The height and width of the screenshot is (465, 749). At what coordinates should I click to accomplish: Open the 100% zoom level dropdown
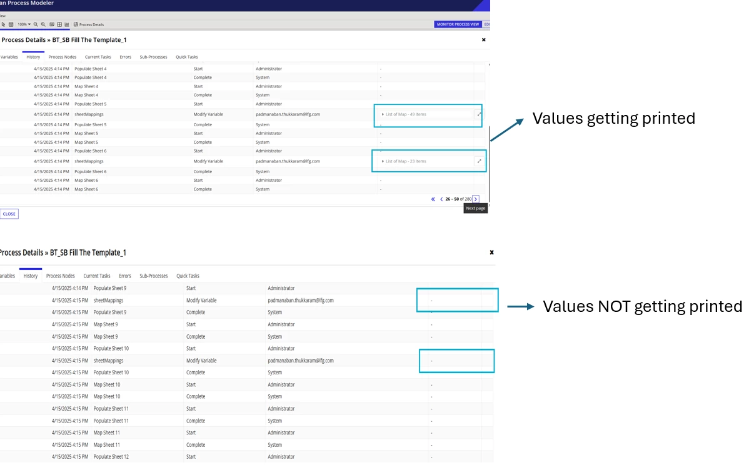coord(24,24)
